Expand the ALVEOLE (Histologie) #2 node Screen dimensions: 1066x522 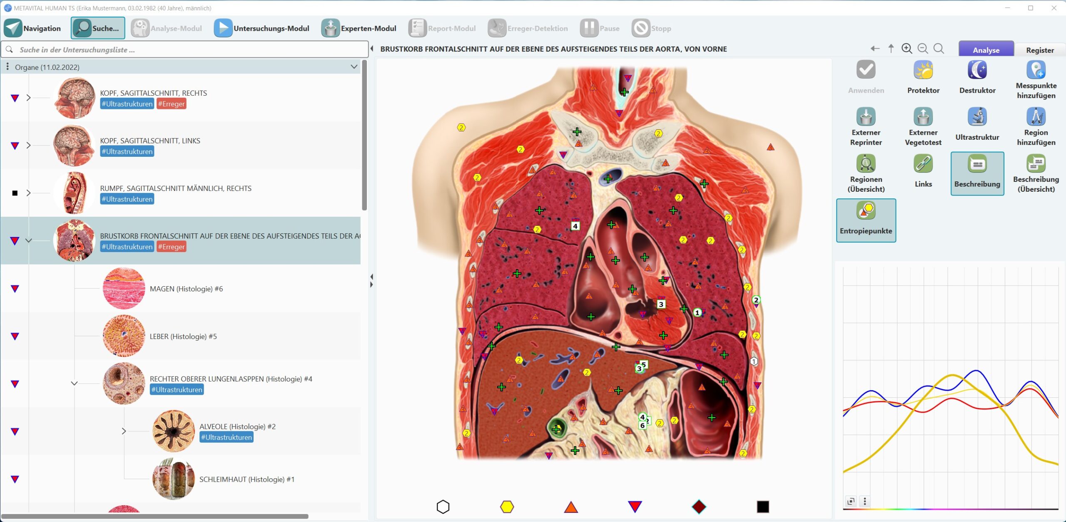coord(124,431)
